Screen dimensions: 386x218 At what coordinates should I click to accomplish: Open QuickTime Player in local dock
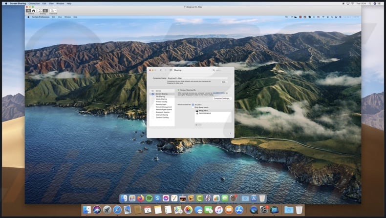(x=254, y=210)
